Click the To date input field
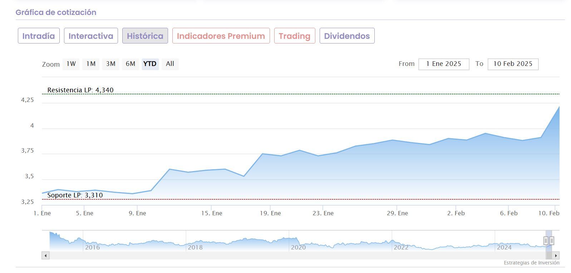Screen dimensions: 571x273 click(513, 64)
